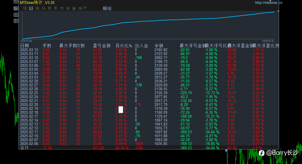Click the lots value 2.02
Screen dimensions: 302x164
point(46,132)
